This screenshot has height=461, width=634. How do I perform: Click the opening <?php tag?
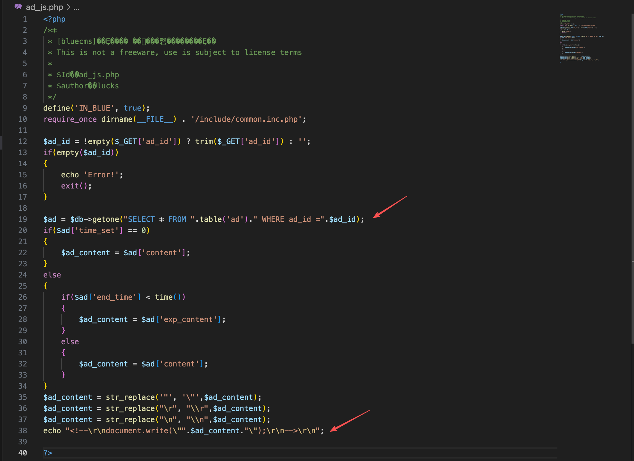[54, 19]
